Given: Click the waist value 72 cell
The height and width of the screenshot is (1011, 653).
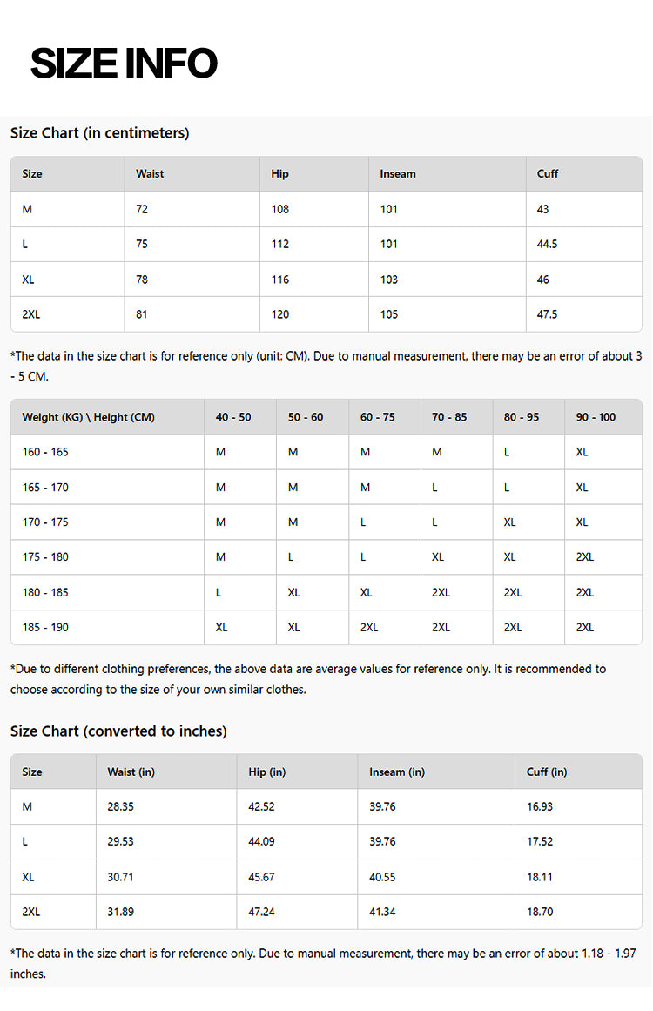Looking at the screenshot, I should point(142,210).
